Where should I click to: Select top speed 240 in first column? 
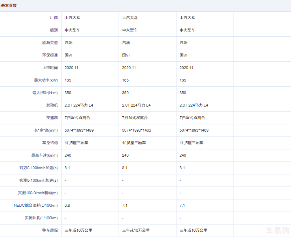68,155
